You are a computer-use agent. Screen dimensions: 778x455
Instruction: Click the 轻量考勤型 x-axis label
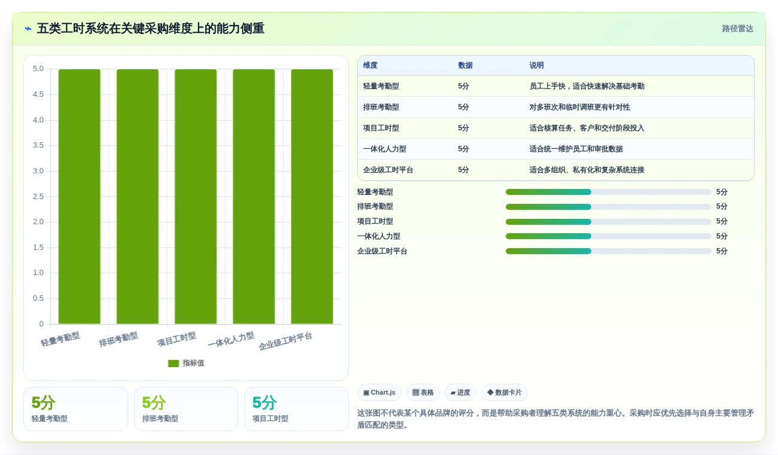[60, 339]
